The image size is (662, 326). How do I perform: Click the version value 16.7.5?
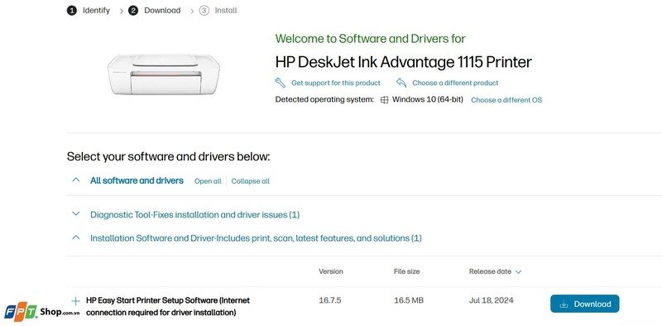pyautogui.click(x=329, y=300)
